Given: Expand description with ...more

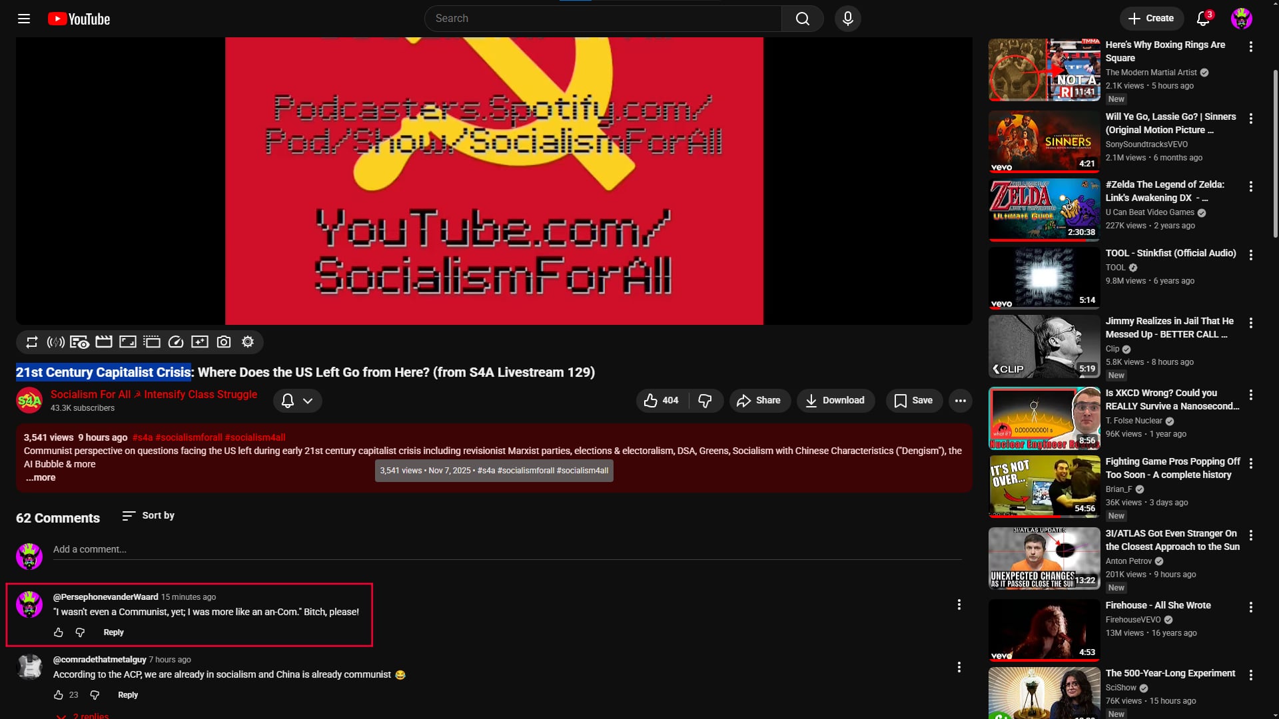Looking at the screenshot, I should tap(41, 478).
